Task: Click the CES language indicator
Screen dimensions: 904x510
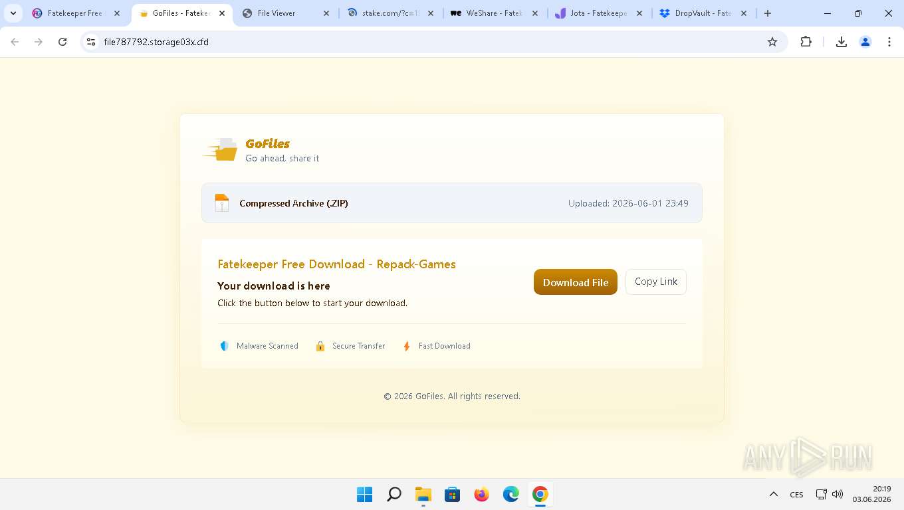Action: point(796,495)
